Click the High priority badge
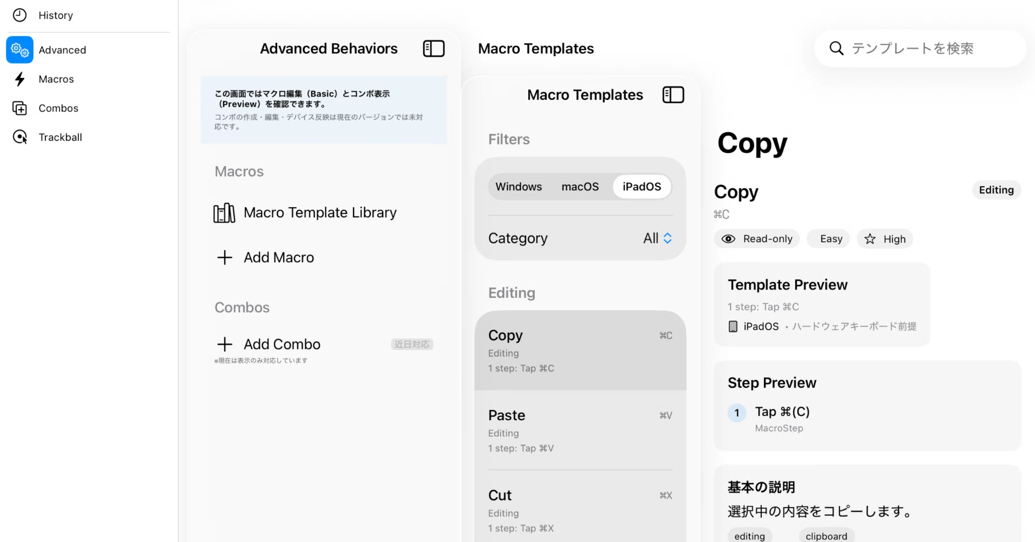This screenshot has width=1035, height=542. click(x=885, y=239)
